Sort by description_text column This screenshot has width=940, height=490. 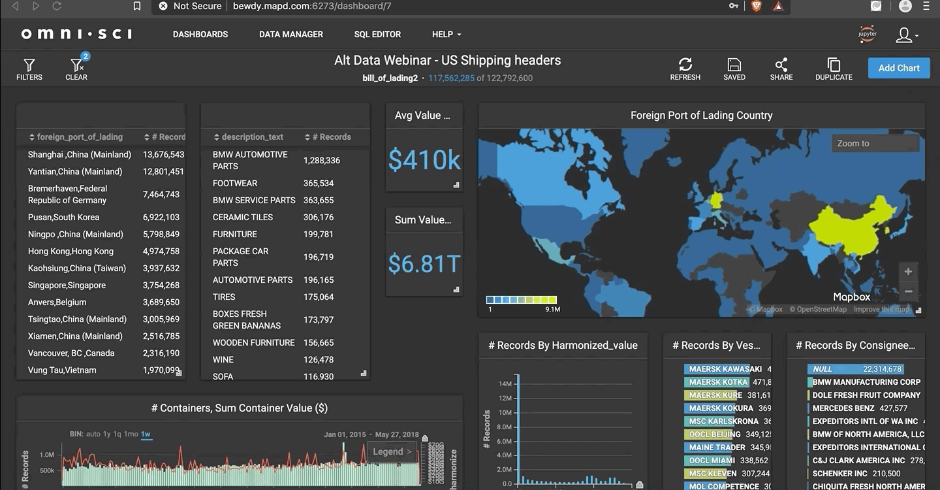pos(248,137)
